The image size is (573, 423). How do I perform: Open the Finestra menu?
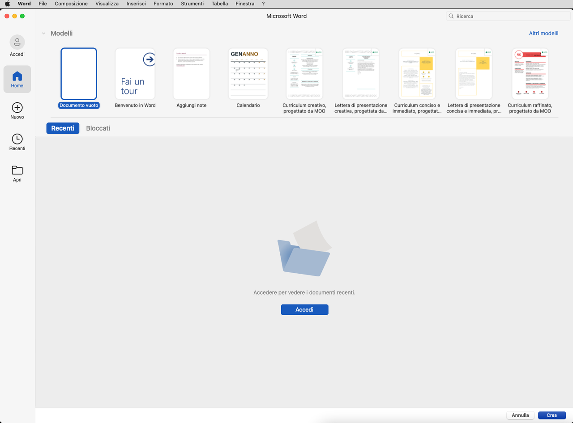[x=245, y=4]
